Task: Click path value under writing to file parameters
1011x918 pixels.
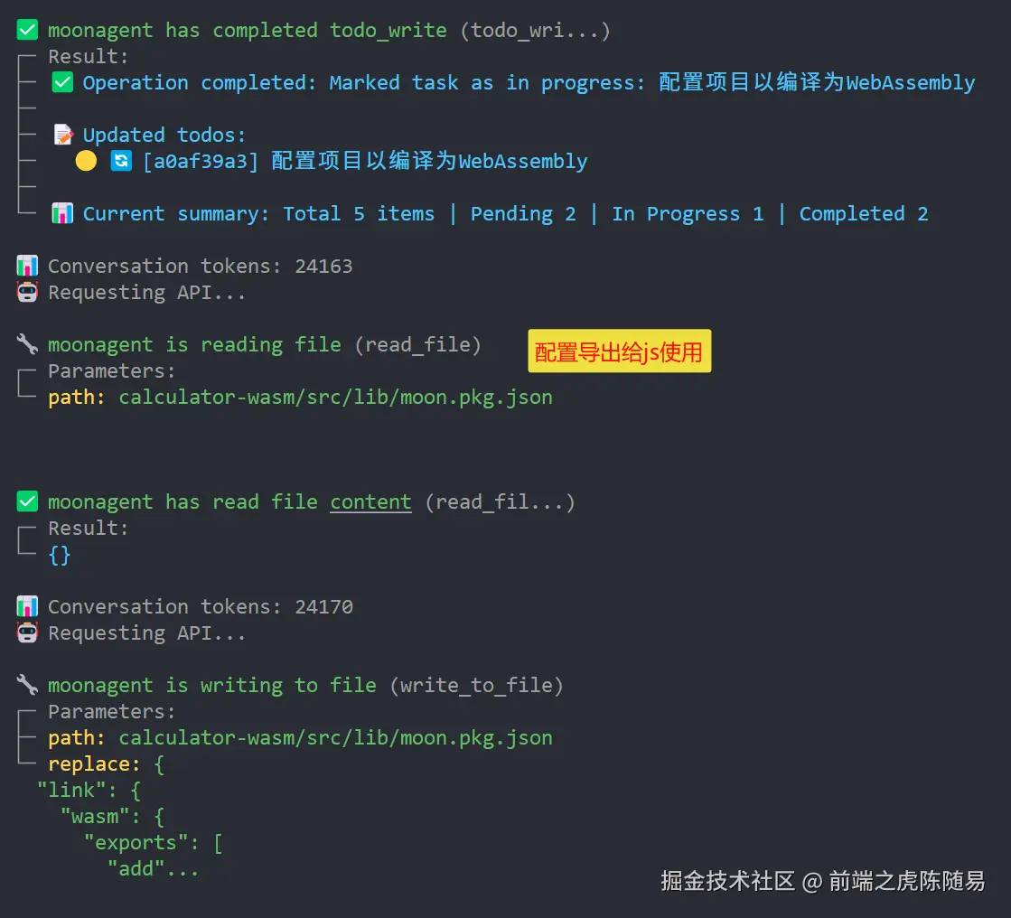Action: click(x=335, y=737)
